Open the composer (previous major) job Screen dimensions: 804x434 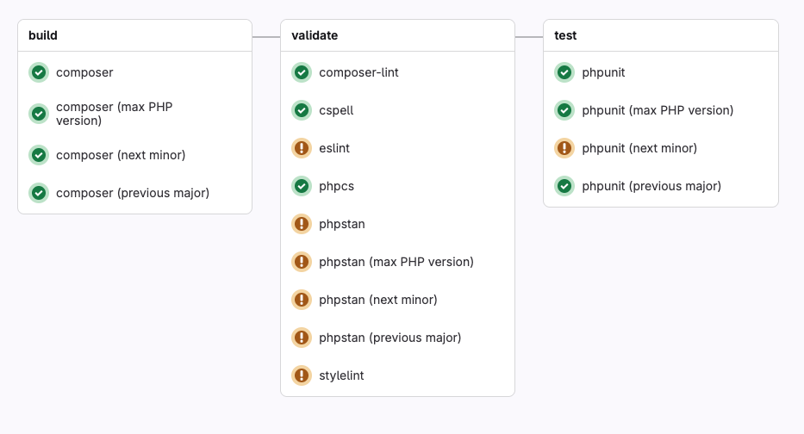coord(133,193)
